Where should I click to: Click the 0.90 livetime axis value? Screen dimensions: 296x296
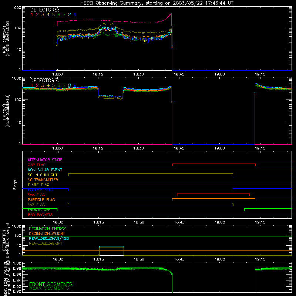click(x=17, y=291)
